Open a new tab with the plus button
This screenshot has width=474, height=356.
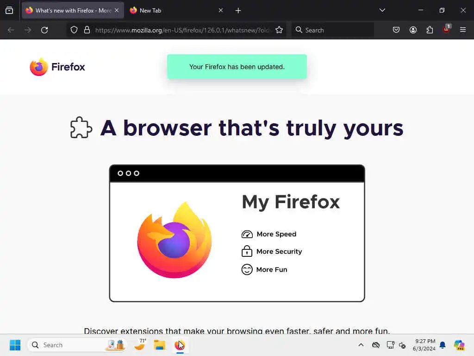pos(238,11)
